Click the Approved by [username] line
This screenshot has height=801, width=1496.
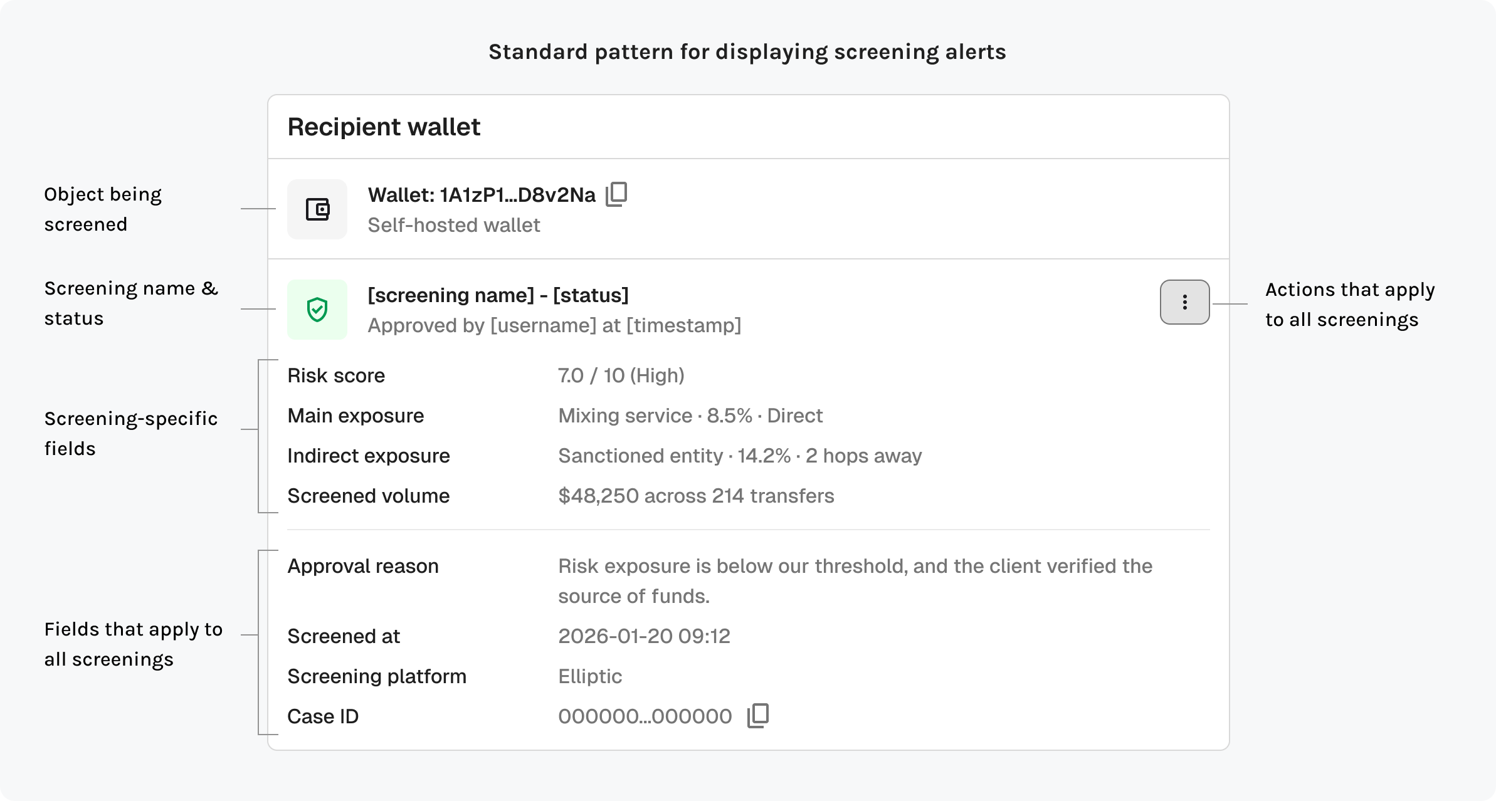554,325
